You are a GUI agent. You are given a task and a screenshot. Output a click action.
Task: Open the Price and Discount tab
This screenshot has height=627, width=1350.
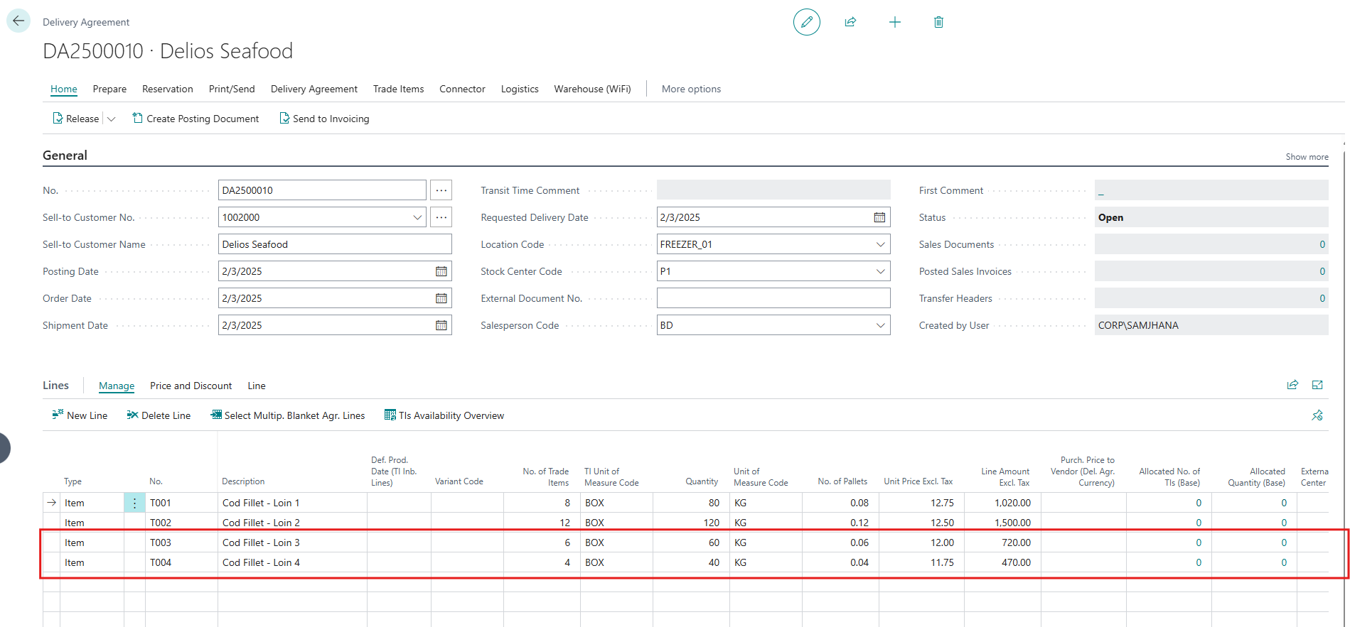(x=191, y=386)
